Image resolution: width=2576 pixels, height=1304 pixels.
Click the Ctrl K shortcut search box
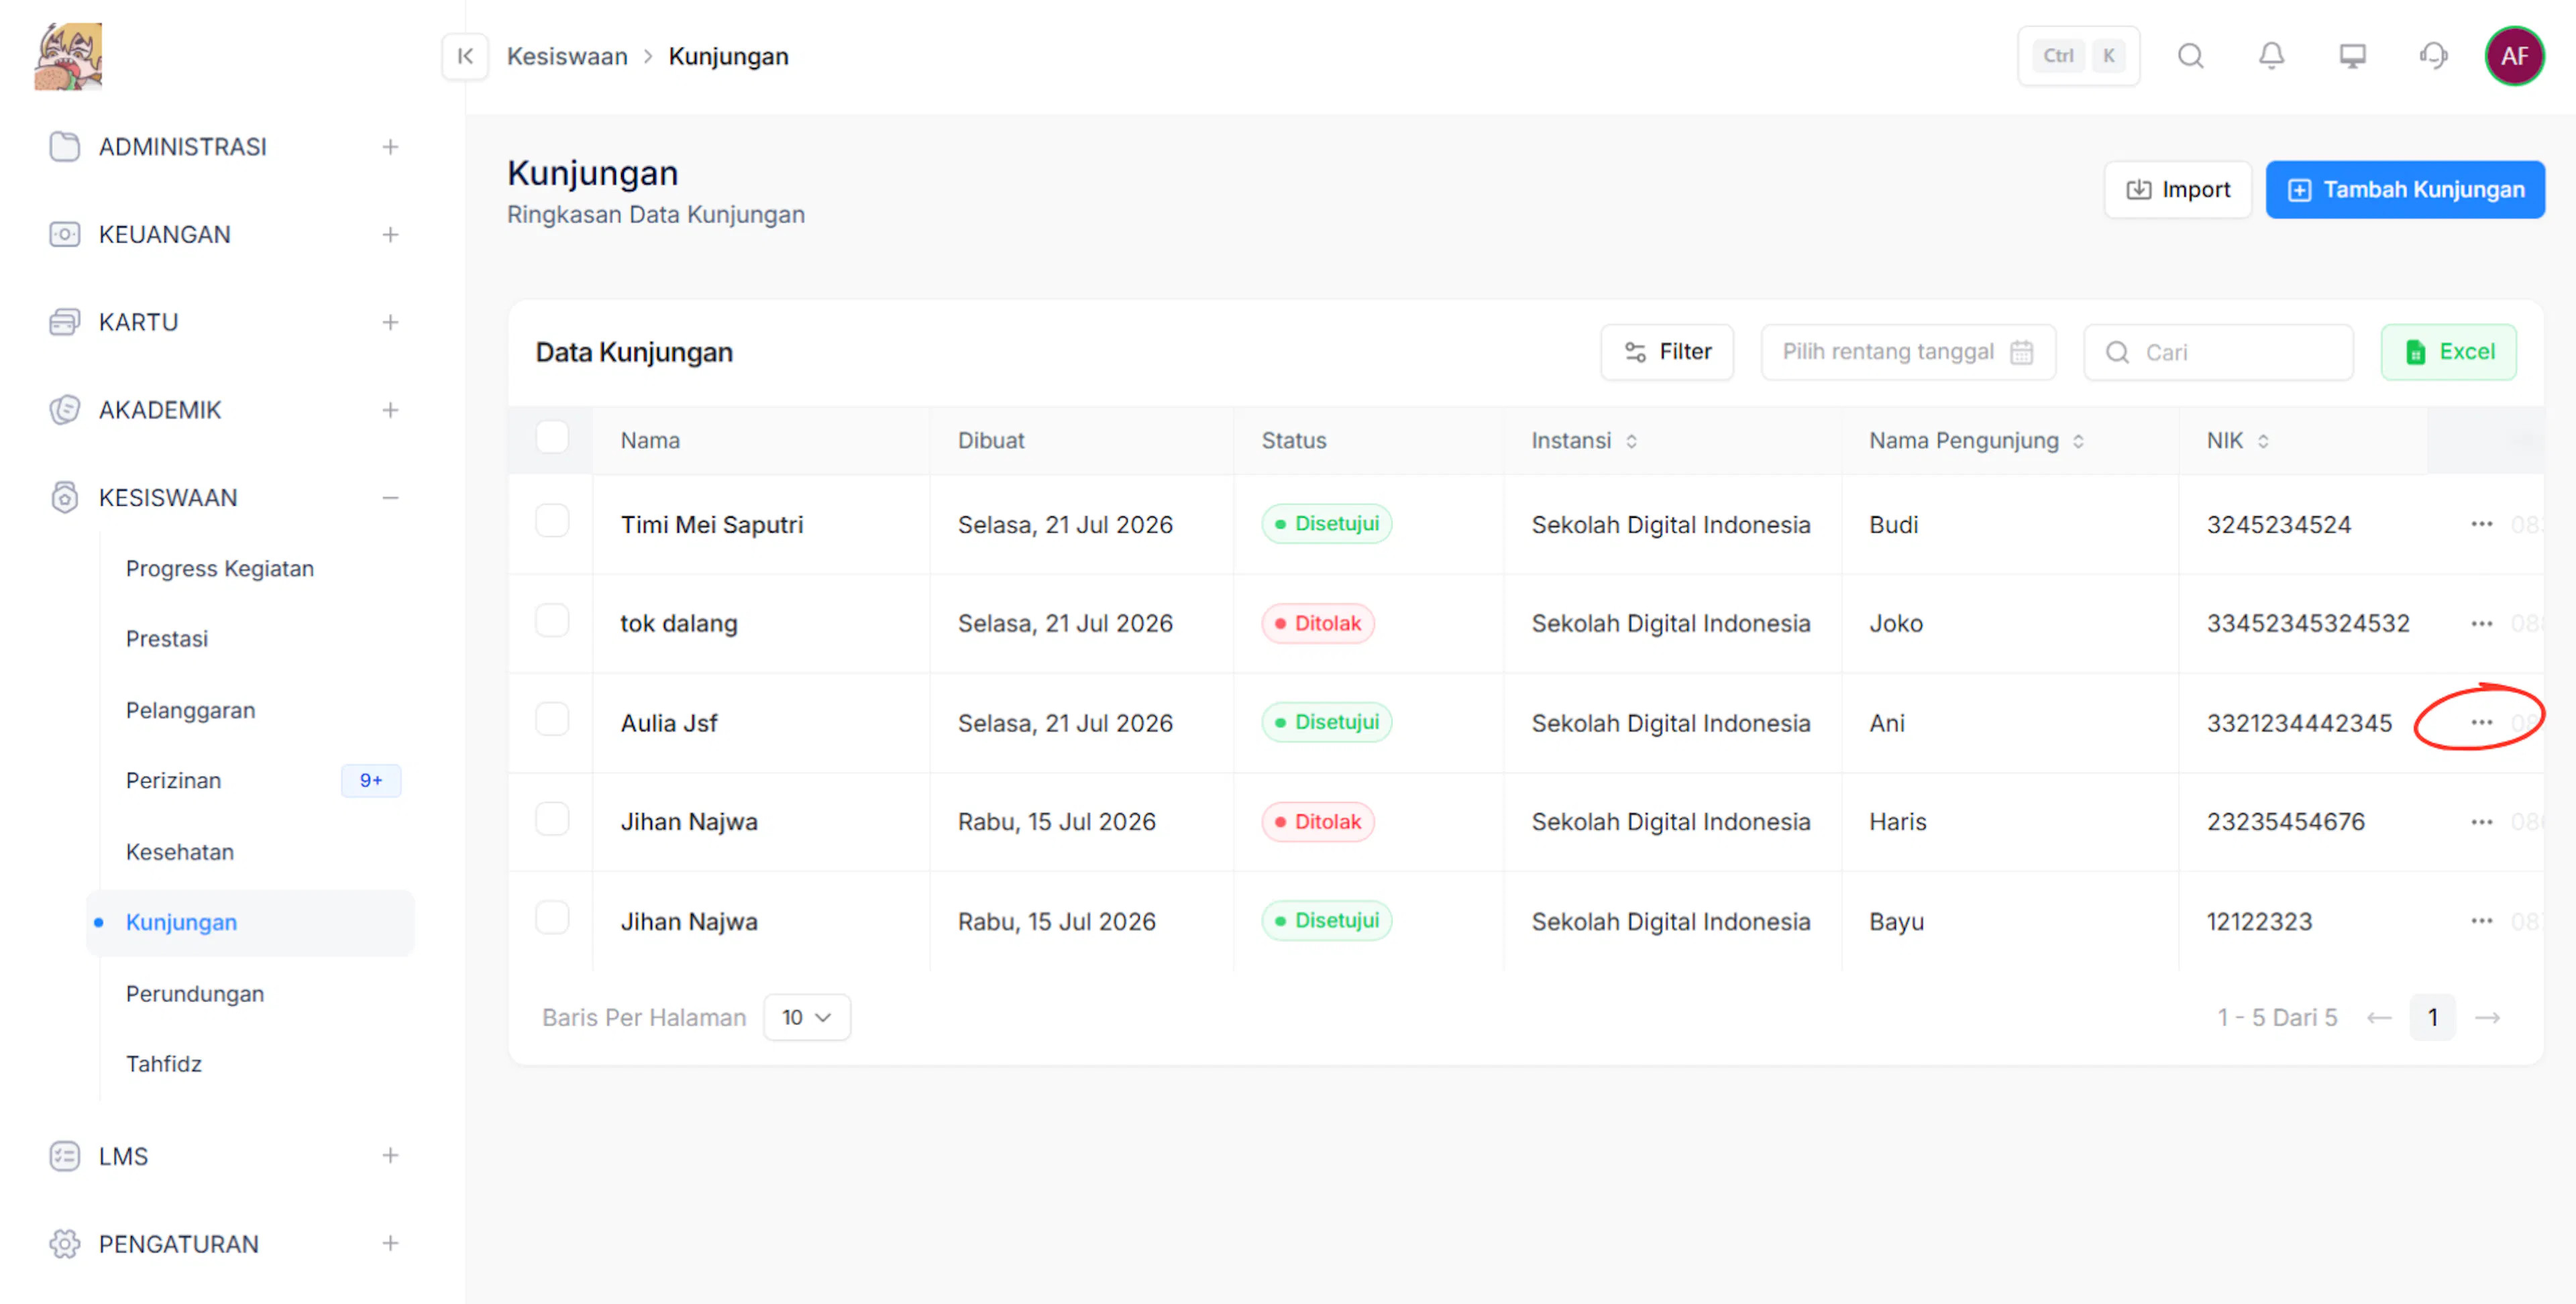(x=2078, y=56)
